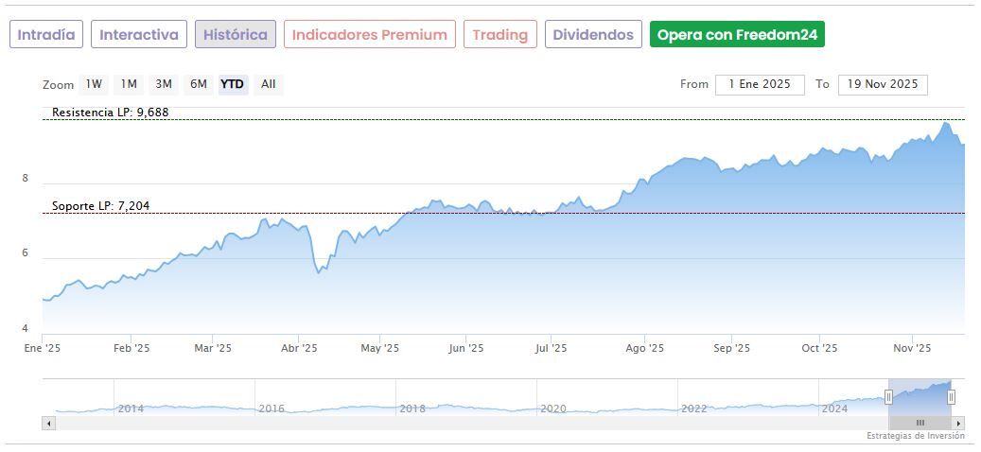Select the YTD zoom option

point(233,84)
